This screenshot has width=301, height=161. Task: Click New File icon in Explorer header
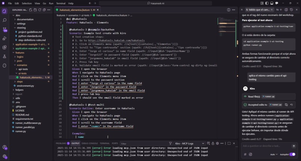pos(31,10)
